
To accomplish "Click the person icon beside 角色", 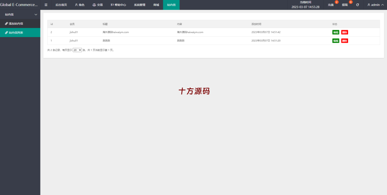I will pos(76,5).
